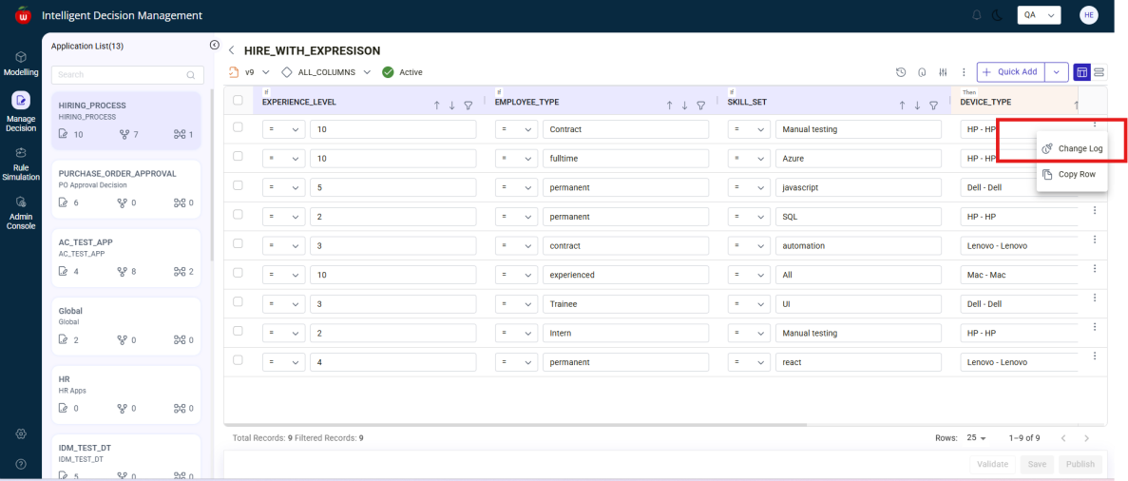Open row menu for SQL row
The height and width of the screenshot is (481, 1128).
pos(1094,210)
